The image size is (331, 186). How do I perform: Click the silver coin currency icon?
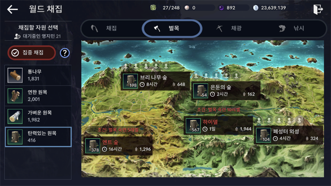coord(256,8)
